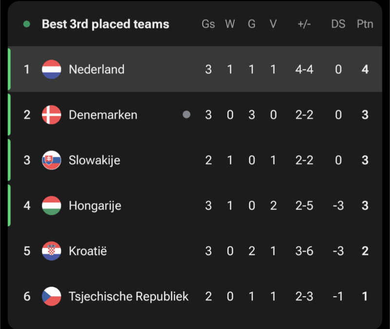Click the green dot in table header
390x329 pixels.
[26, 24]
